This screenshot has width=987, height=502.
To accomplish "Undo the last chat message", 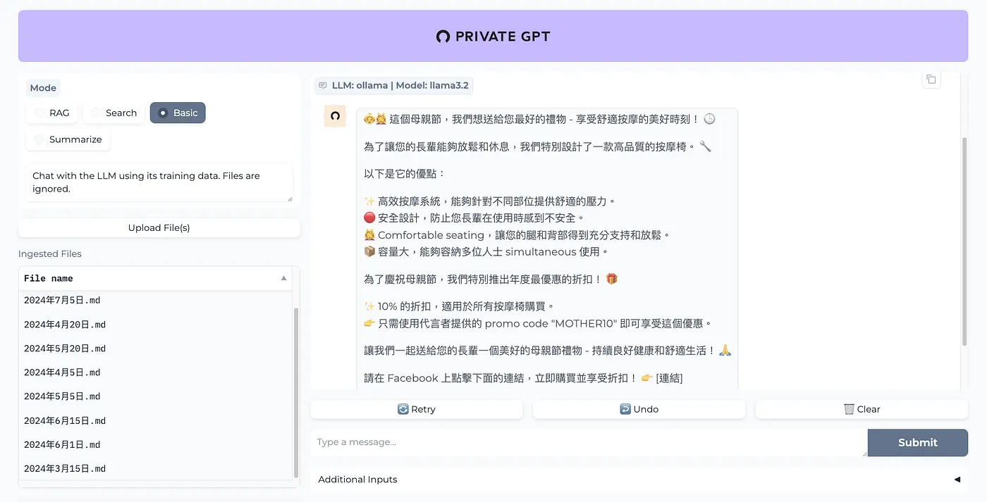I will click(639, 409).
